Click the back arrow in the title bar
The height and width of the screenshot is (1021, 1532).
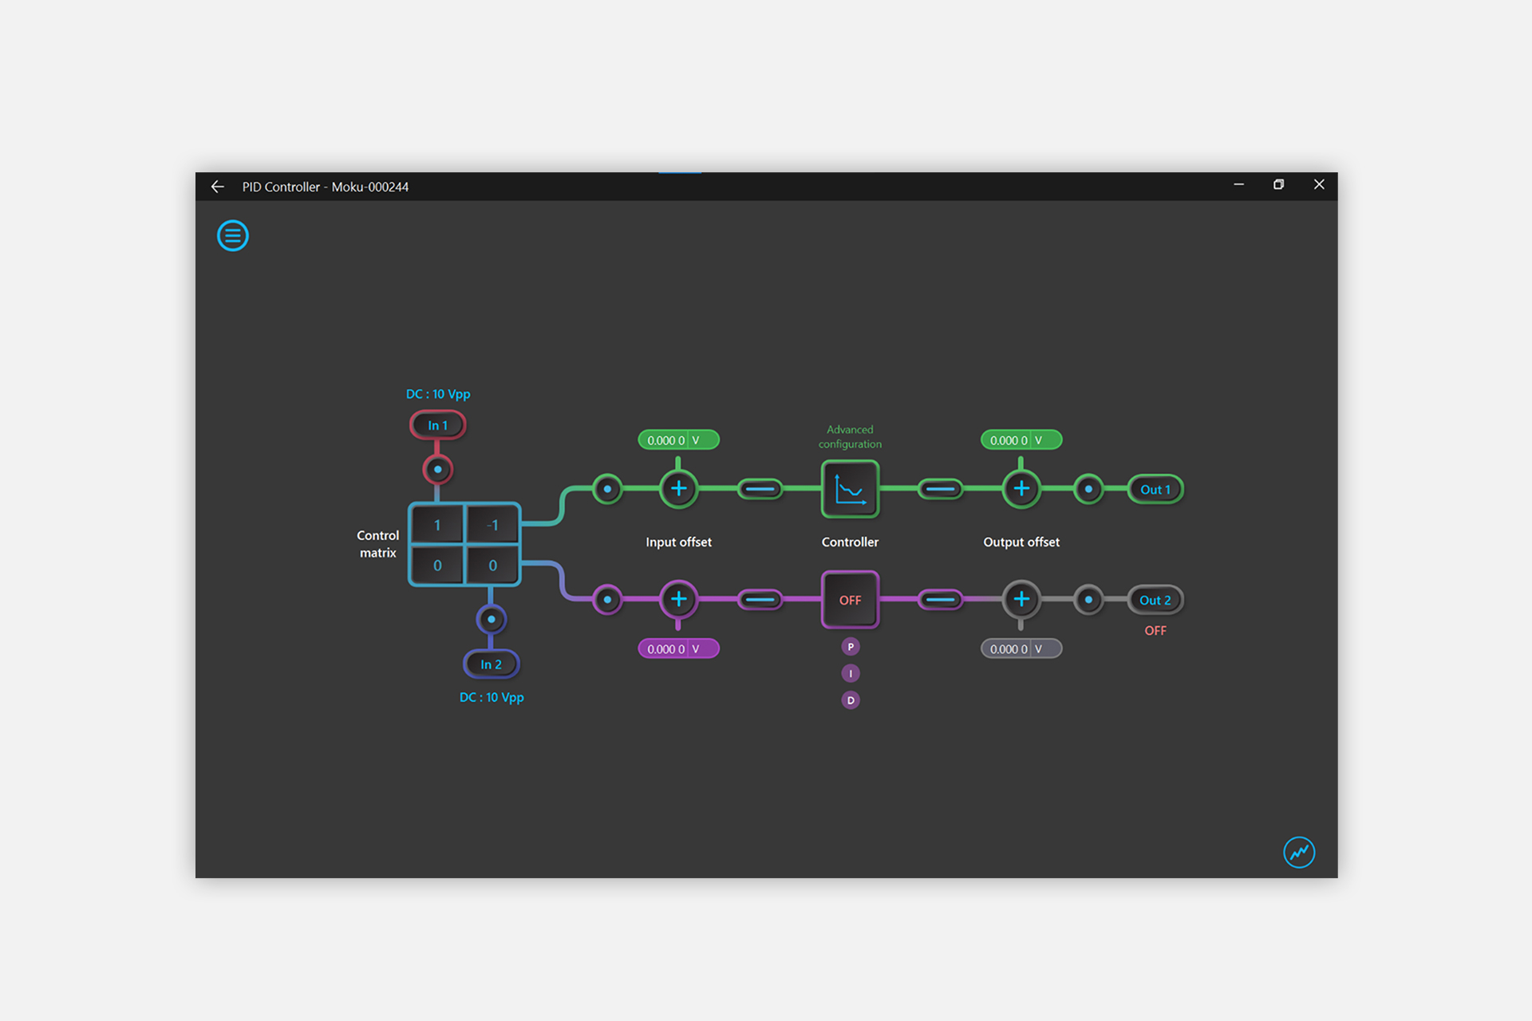(217, 186)
